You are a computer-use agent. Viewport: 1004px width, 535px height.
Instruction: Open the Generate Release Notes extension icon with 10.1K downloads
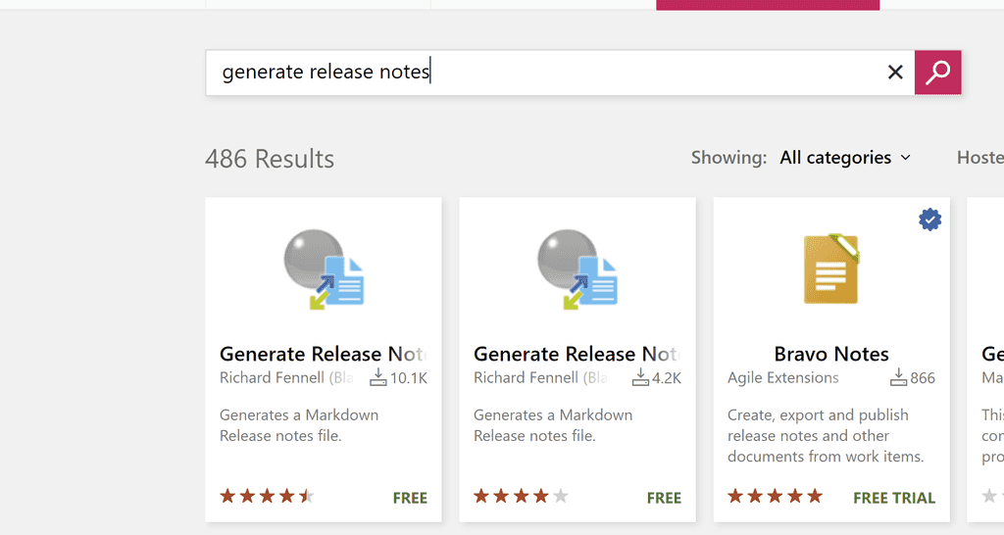[x=324, y=269]
